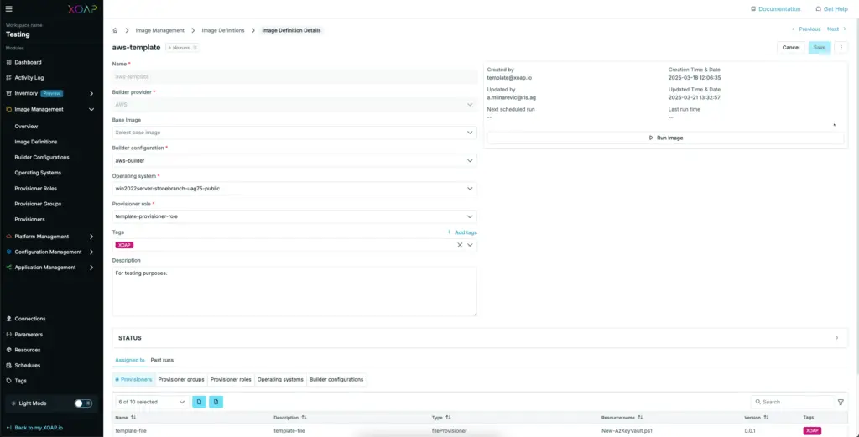Open Activity Log in the sidebar
This screenshot has height=437, width=859.
(x=29, y=77)
